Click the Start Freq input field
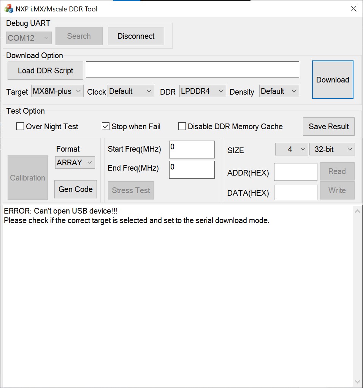This screenshot has width=363, height=388. click(192, 149)
